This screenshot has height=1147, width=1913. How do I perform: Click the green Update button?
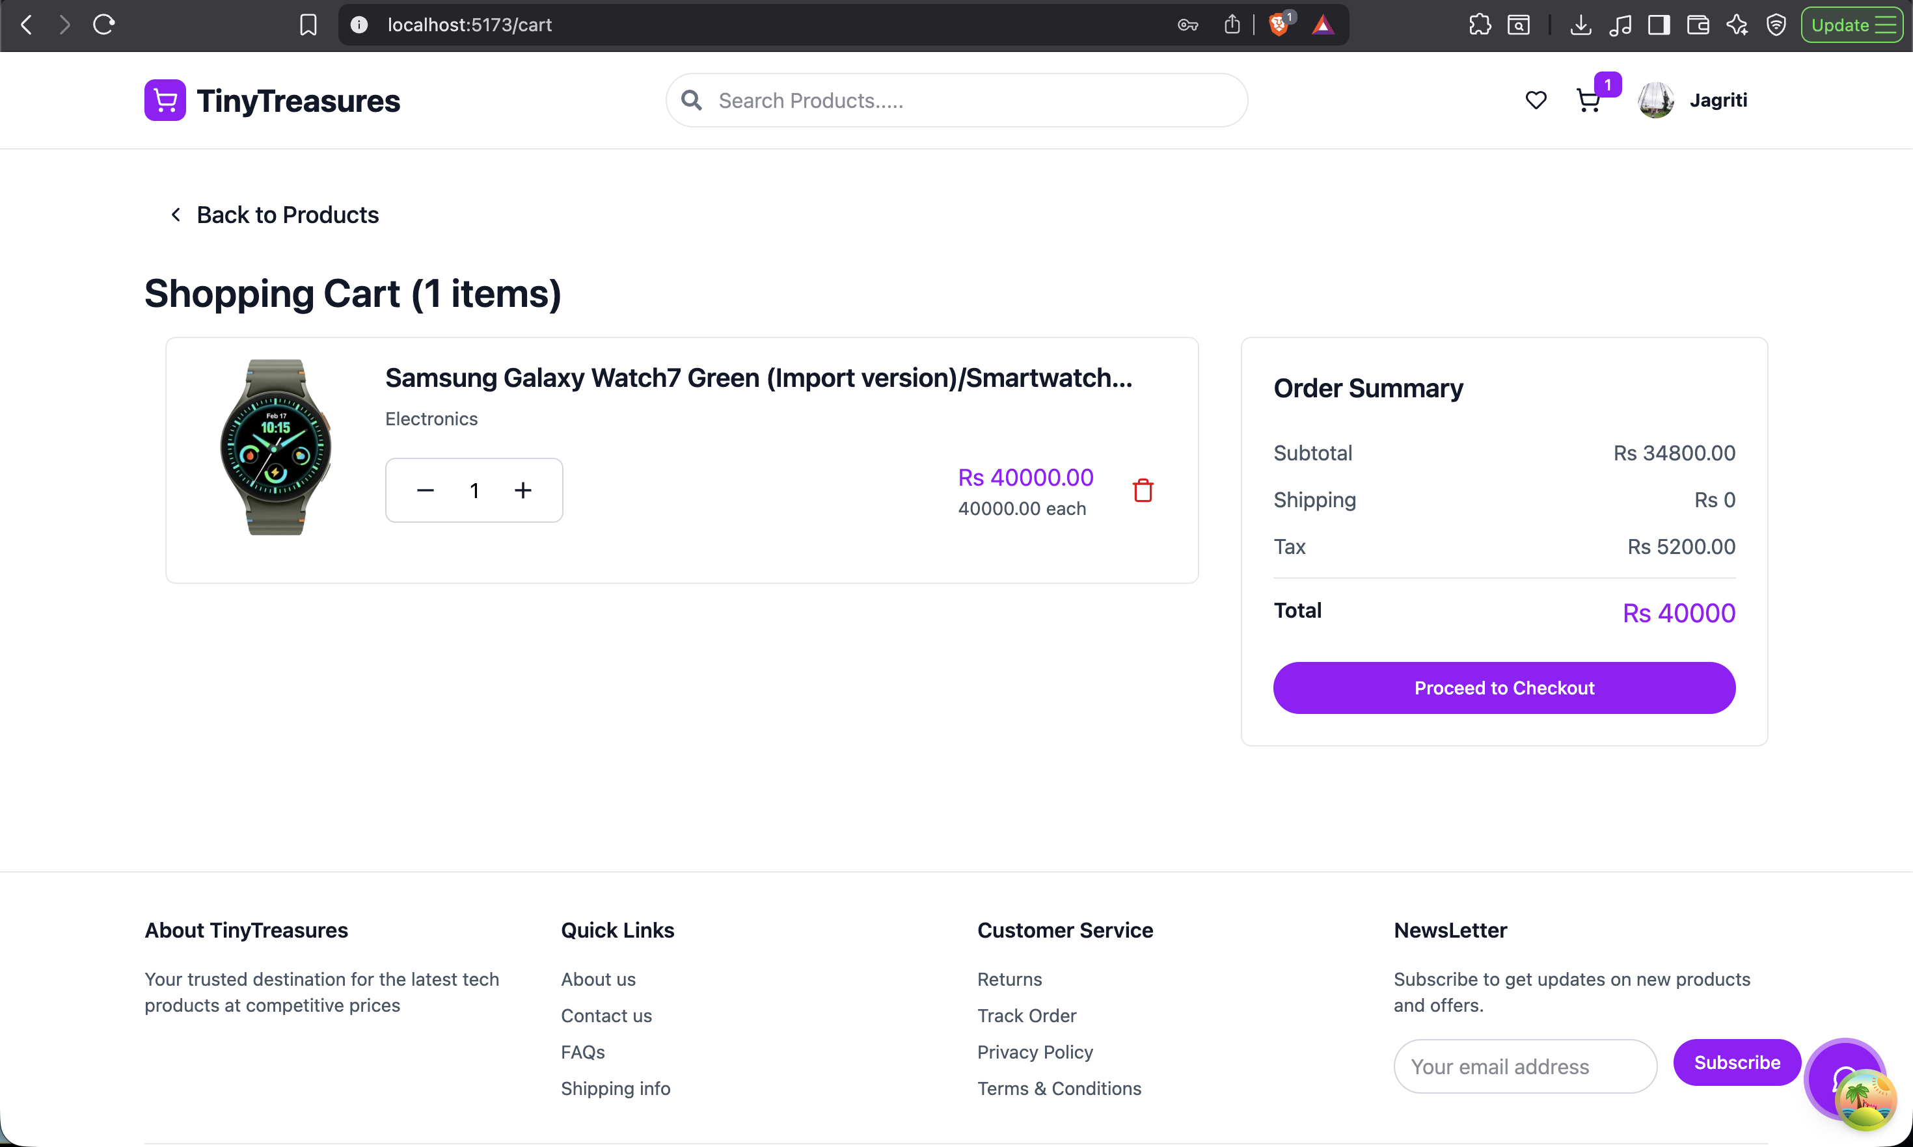(1851, 25)
